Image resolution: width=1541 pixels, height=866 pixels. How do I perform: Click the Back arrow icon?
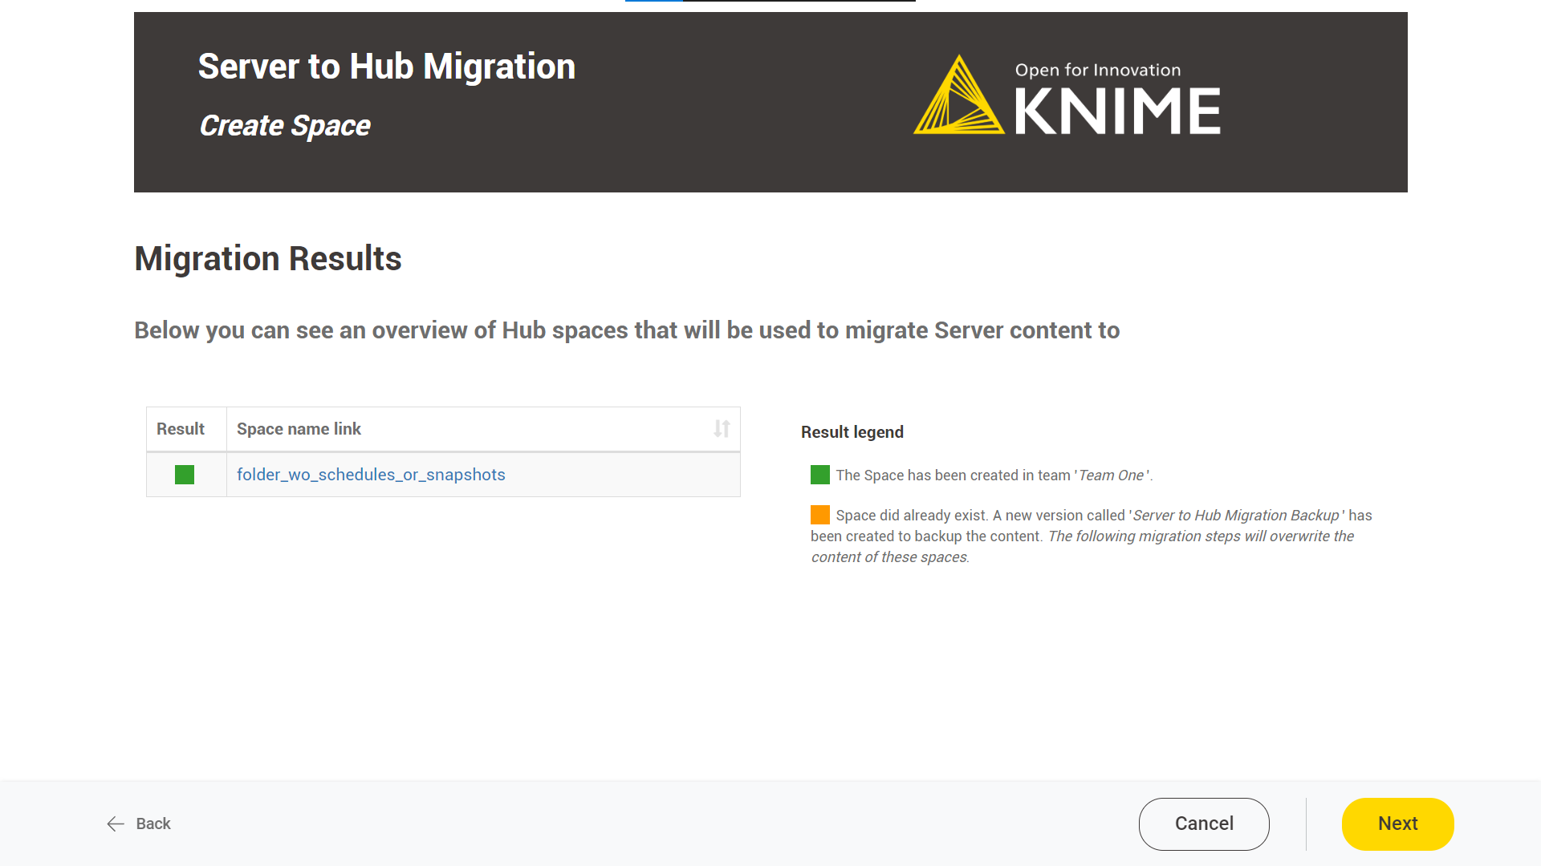pos(116,824)
